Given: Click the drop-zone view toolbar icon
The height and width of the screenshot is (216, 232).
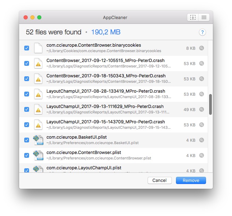Looking at the screenshot, I should click(193, 17).
